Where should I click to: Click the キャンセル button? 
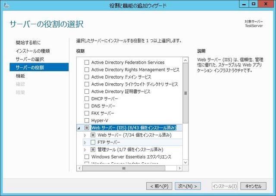click(x=253, y=186)
